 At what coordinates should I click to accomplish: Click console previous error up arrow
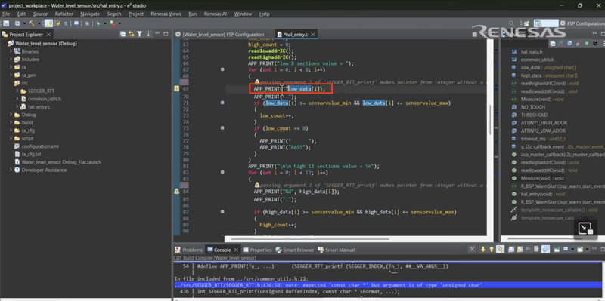(x=491, y=250)
